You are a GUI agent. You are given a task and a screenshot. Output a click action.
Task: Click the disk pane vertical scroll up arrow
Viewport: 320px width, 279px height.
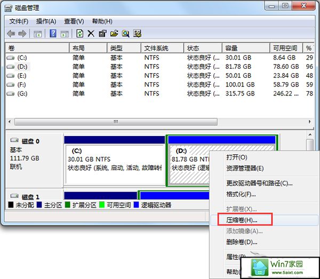click(310, 135)
